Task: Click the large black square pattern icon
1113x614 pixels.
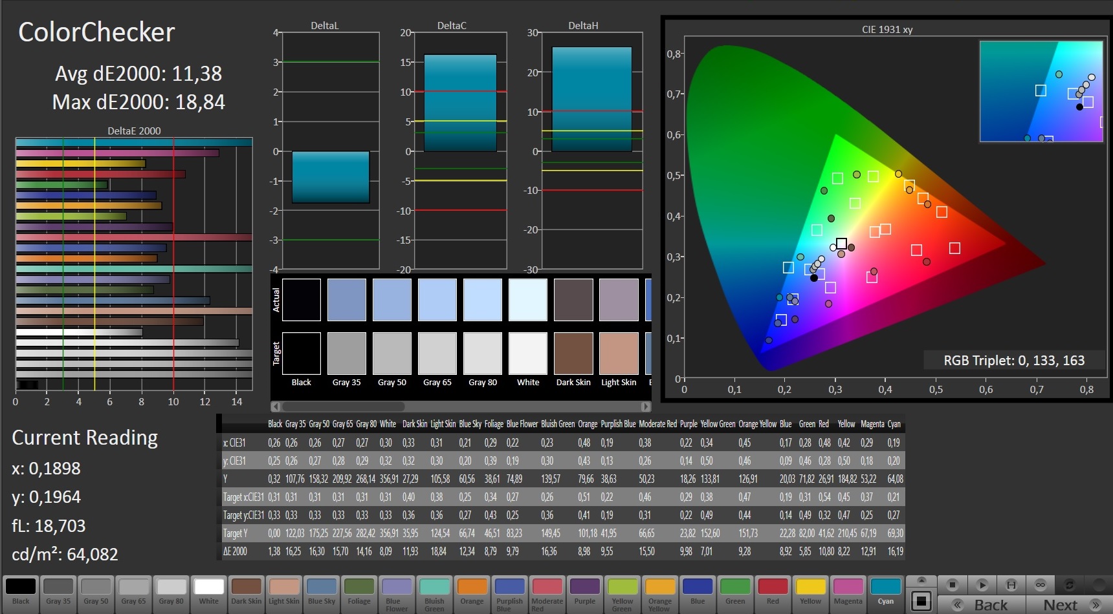Action: (x=922, y=600)
